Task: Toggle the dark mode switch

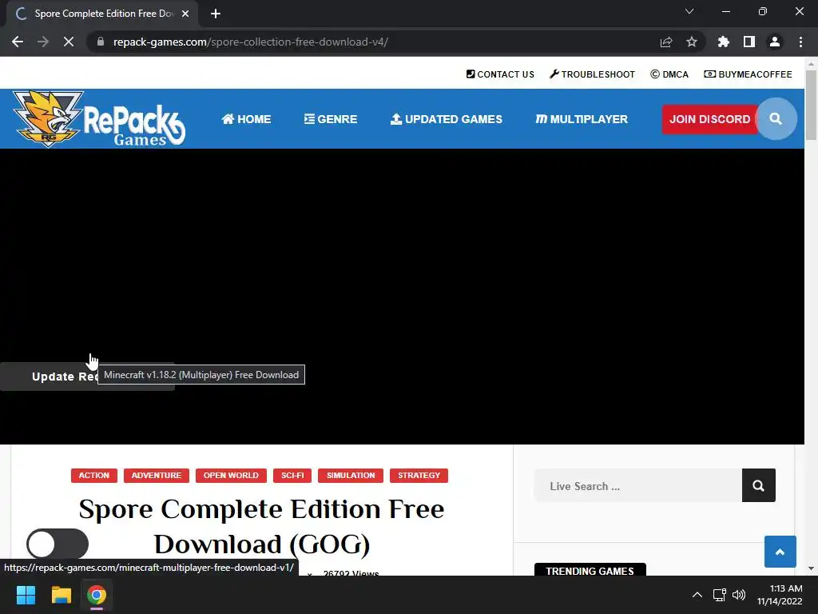Action: pos(58,544)
